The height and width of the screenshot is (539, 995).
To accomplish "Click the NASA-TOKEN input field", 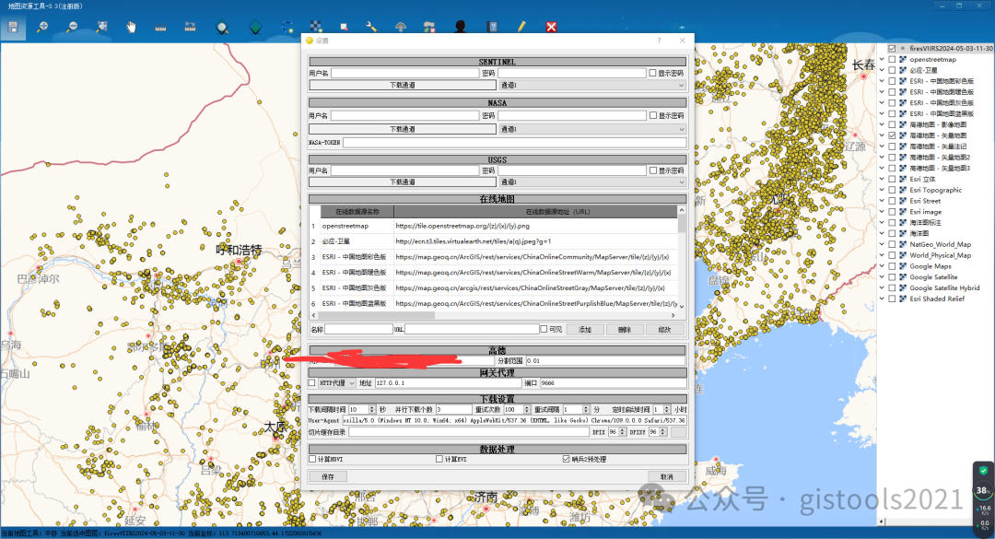I will click(515, 143).
